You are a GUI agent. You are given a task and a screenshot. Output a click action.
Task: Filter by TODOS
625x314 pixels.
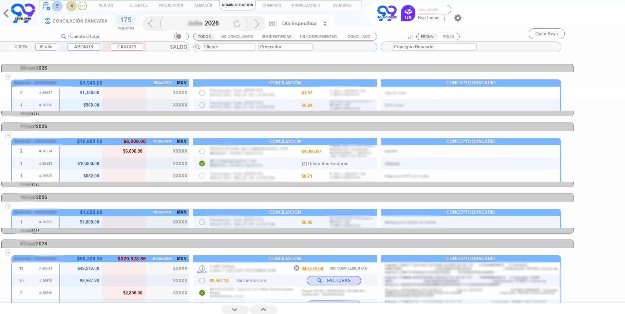coord(204,37)
